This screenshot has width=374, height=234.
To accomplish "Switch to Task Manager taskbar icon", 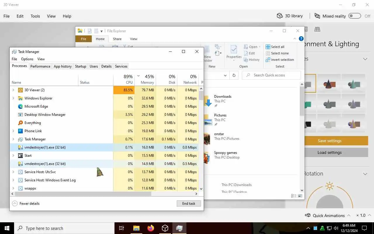I will tap(179, 228).
